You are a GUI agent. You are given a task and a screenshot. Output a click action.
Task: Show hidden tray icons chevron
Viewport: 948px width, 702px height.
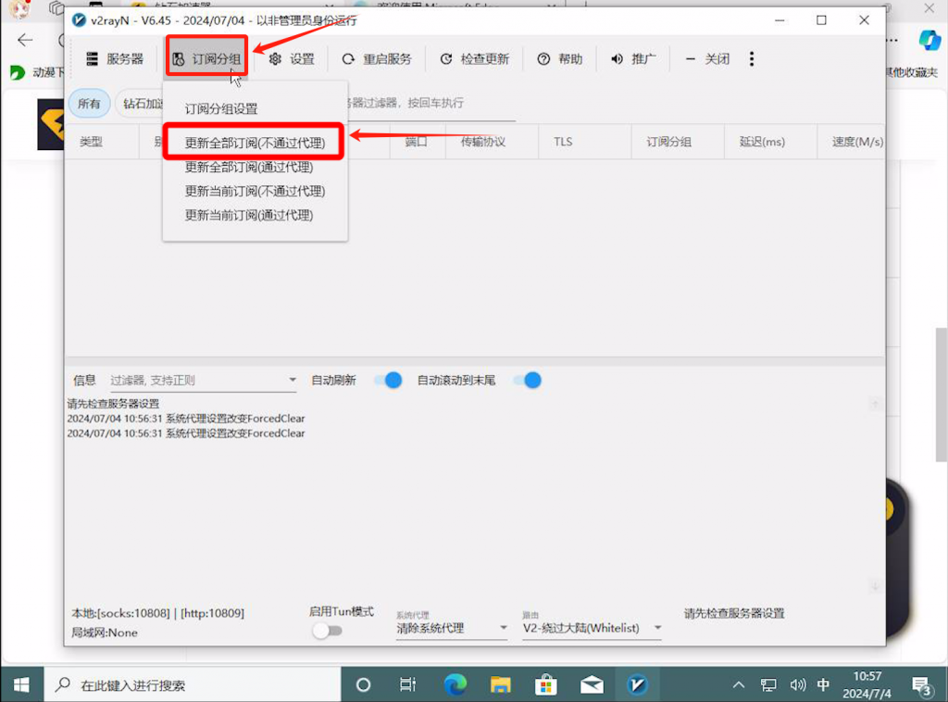[739, 685]
